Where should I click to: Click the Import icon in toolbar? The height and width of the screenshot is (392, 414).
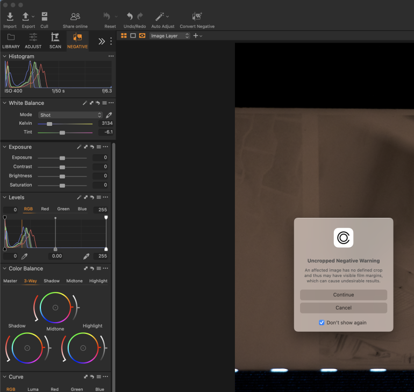tap(10, 17)
